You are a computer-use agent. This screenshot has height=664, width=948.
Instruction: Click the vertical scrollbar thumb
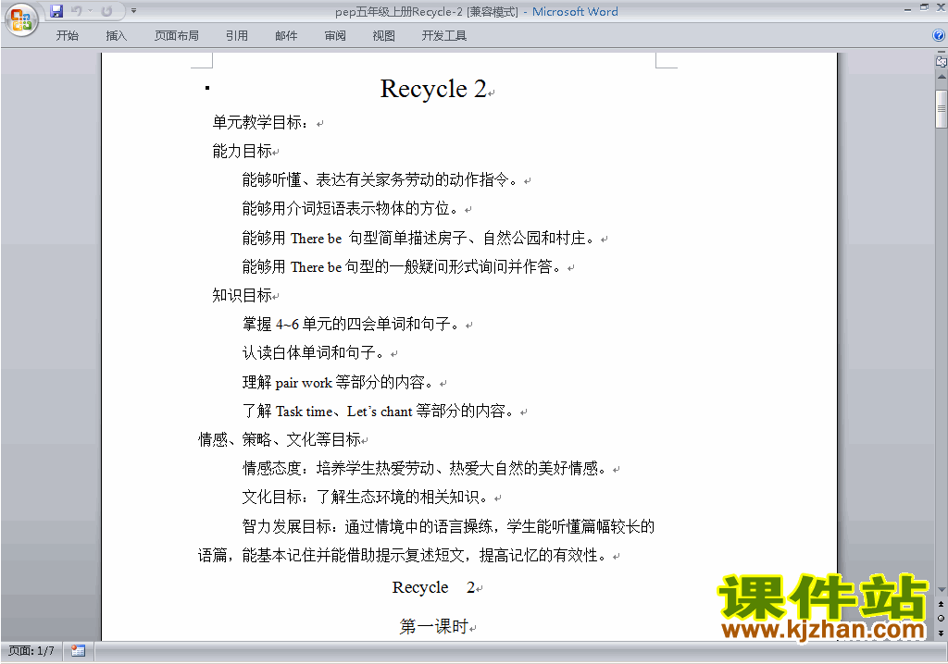(942, 109)
